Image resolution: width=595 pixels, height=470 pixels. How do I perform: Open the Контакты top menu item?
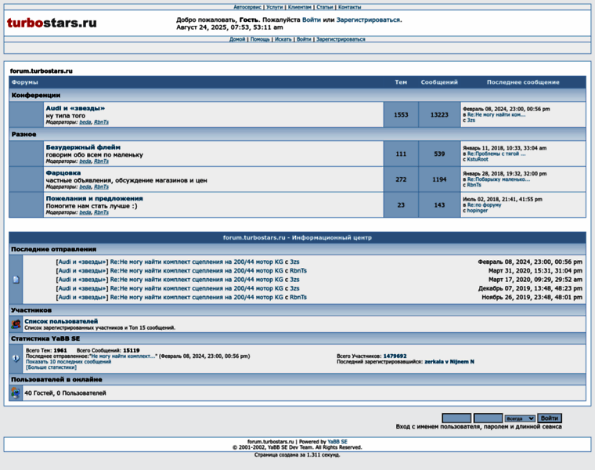click(349, 6)
